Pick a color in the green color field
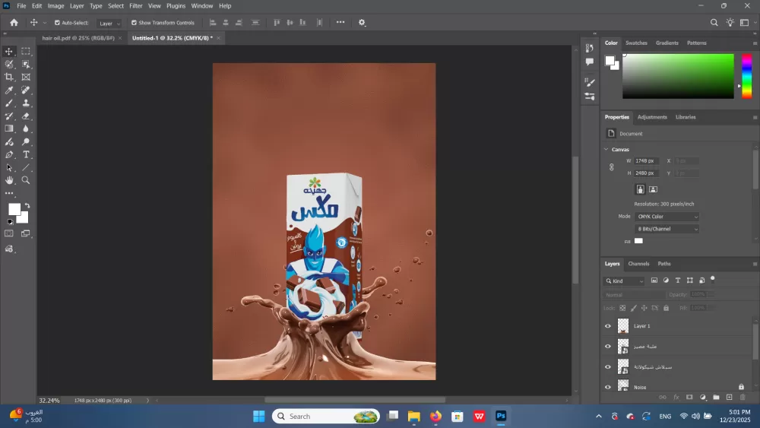 point(678,76)
